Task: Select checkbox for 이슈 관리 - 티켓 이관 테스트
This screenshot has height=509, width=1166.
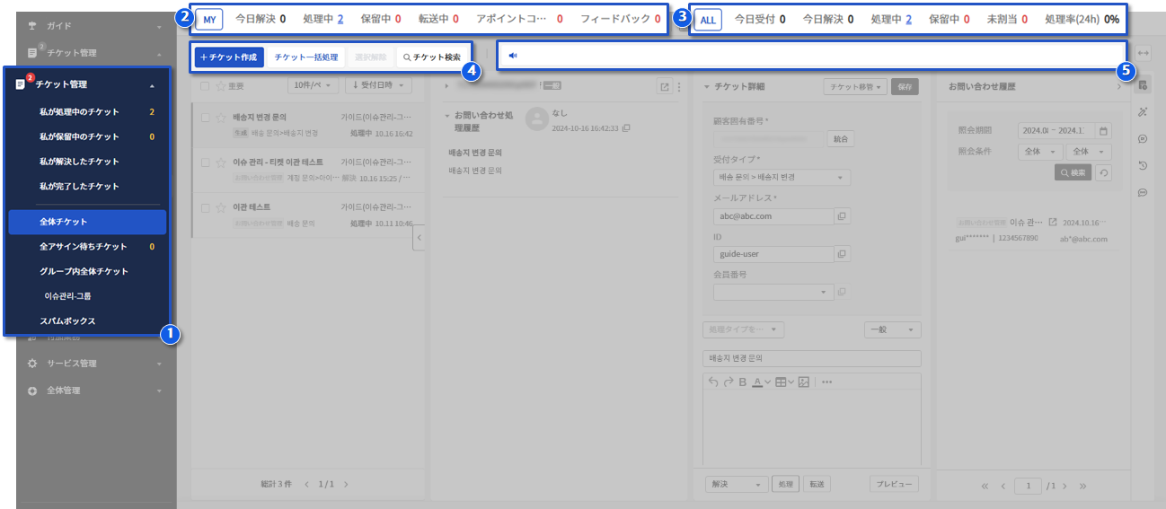Action: click(206, 162)
